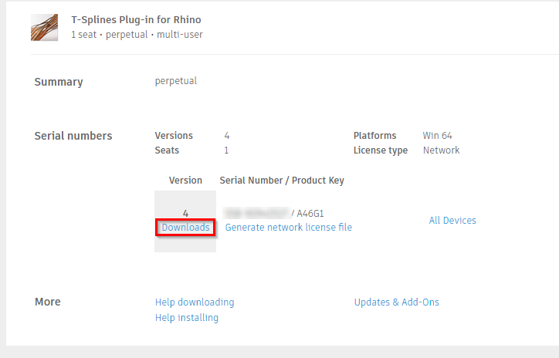The height and width of the screenshot is (358, 559).
Task: Click the perpetual summary text
Action: pyautogui.click(x=176, y=81)
